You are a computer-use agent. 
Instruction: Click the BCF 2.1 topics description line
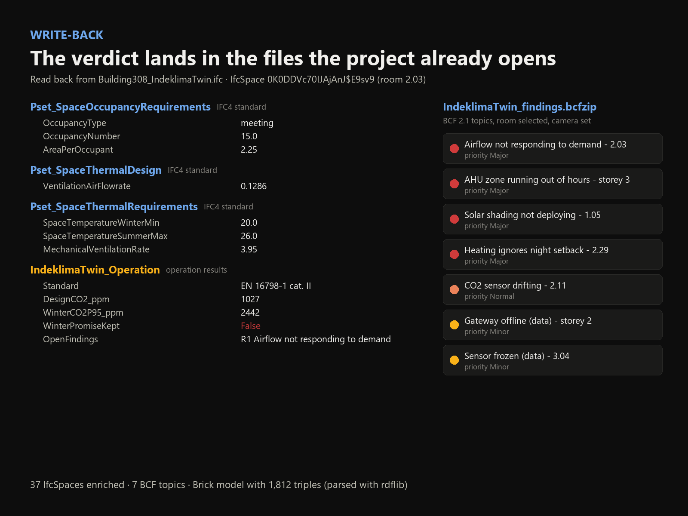click(517, 121)
